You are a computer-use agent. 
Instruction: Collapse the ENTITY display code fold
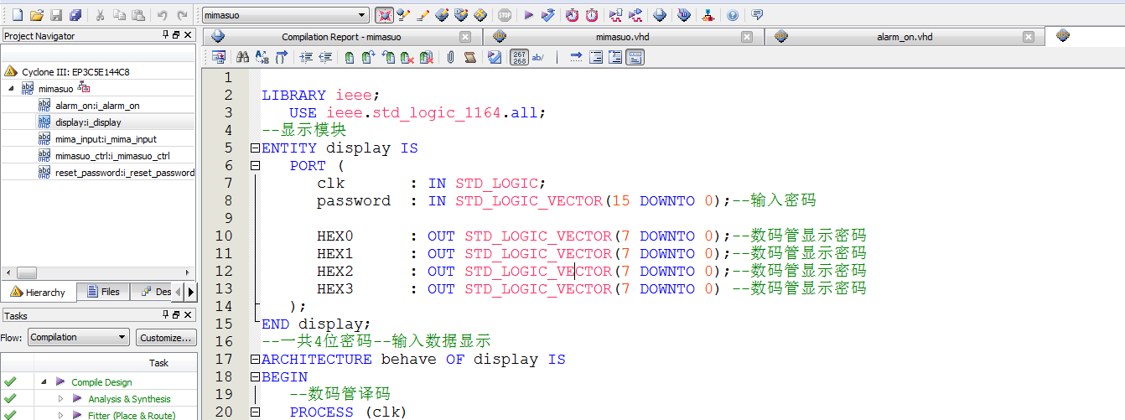pos(255,148)
